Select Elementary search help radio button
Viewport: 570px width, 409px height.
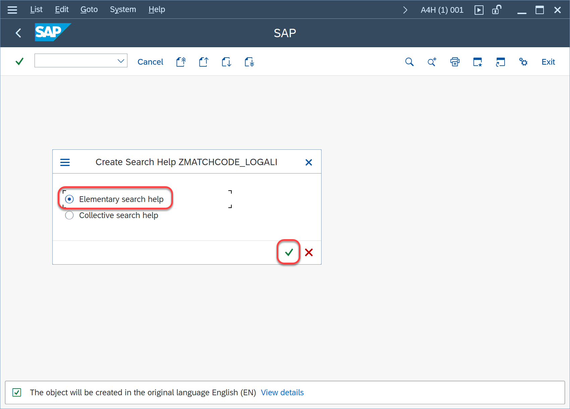69,199
